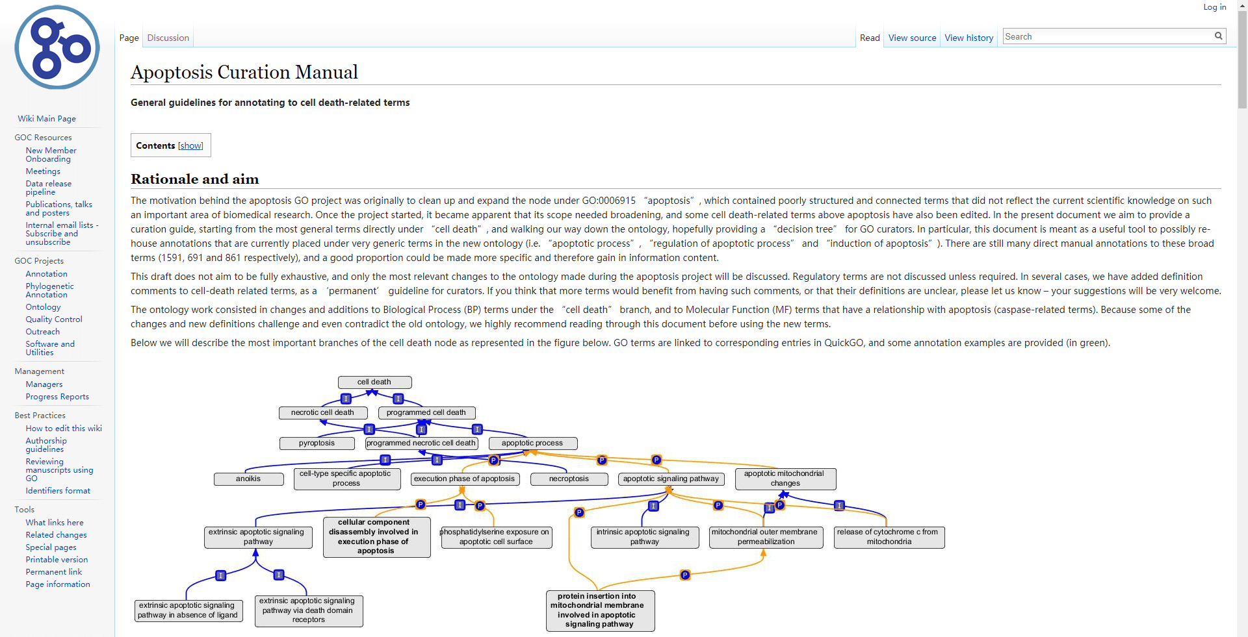This screenshot has width=1248, height=637.
Task: Click 'mitochondrial outer membrane permeabilization' node
Action: [766, 537]
